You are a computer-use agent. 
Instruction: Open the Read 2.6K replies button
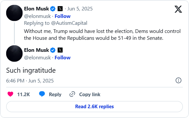click(x=94, y=107)
